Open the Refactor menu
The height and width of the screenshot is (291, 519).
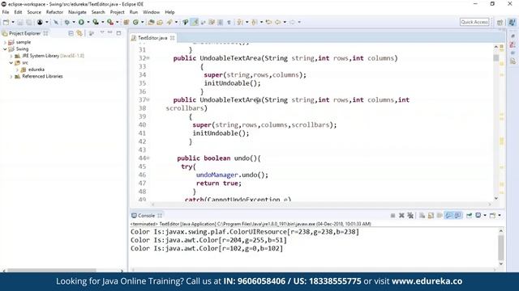[x=54, y=12]
